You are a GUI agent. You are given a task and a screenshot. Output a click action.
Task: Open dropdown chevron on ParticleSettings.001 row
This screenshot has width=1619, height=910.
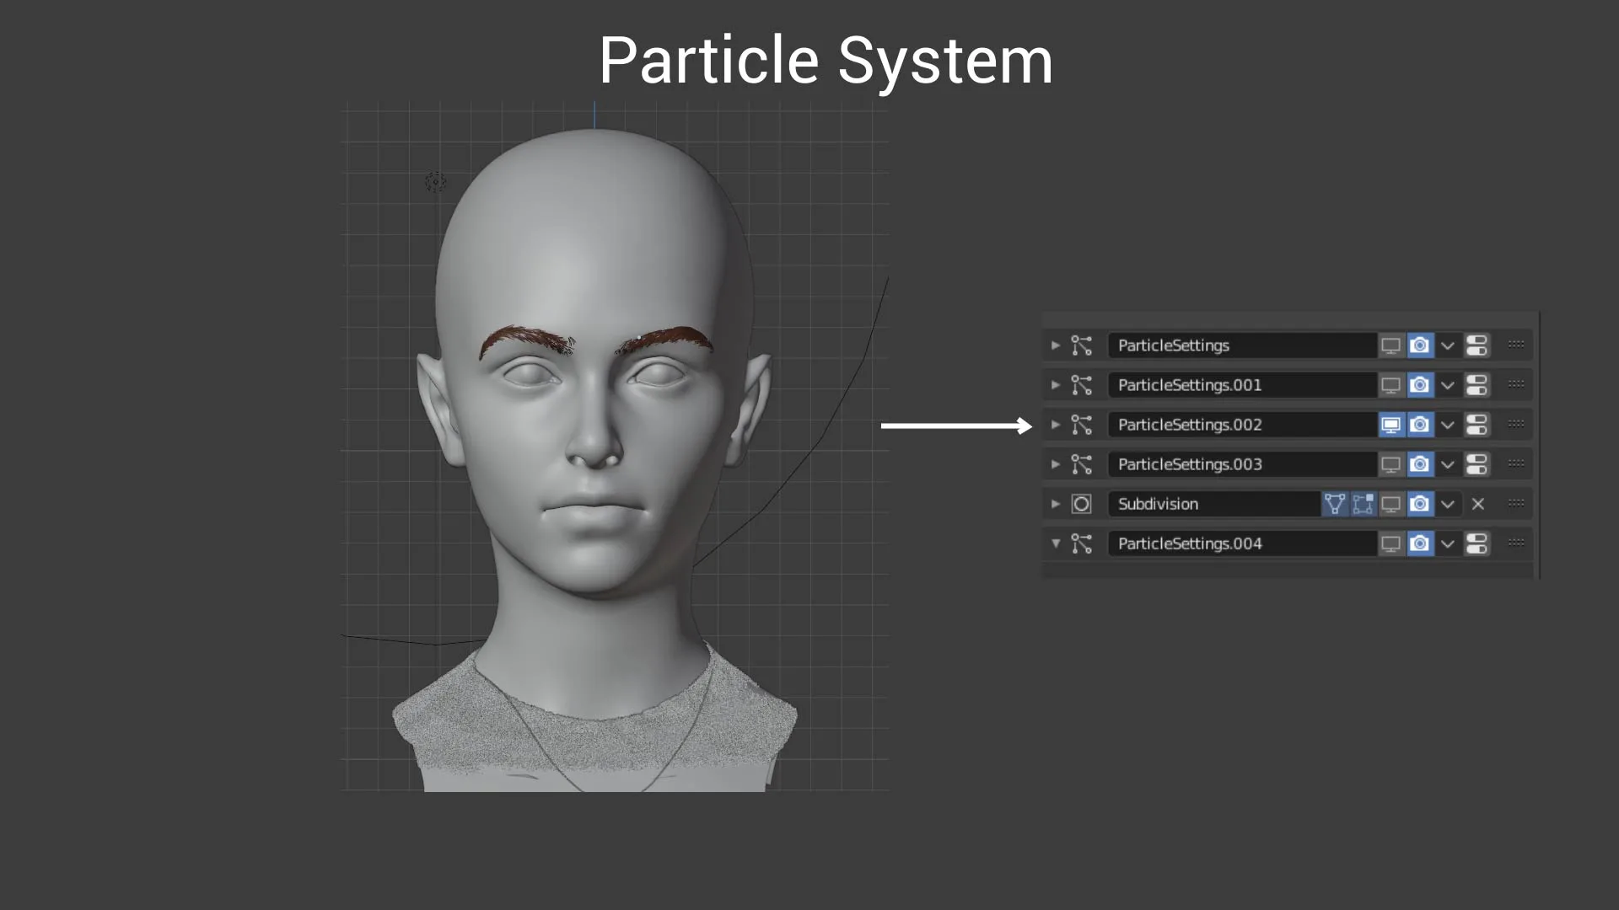pos(1448,385)
